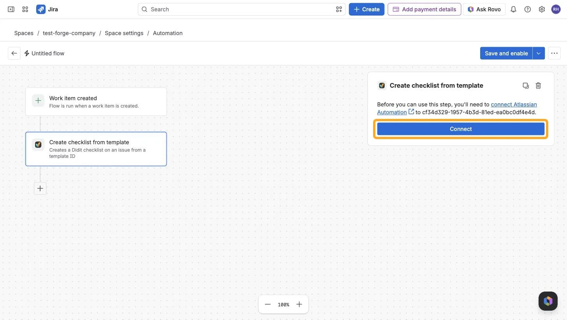This screenshot has height=320, width=567.
Task: Click the Create checklist from template panel heading
Action: pyautogui.click(x=436, y=86)
